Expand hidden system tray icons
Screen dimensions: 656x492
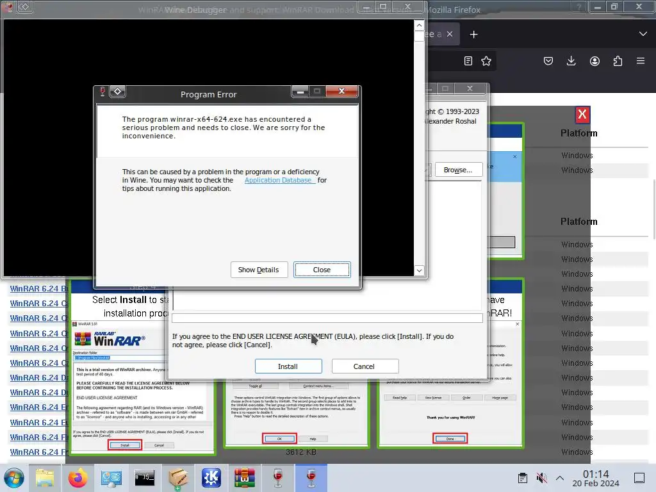[560, 478]
